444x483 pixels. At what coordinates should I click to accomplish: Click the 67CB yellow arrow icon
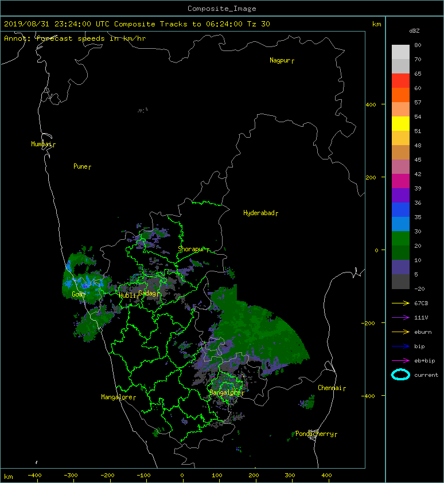(400, 303)
